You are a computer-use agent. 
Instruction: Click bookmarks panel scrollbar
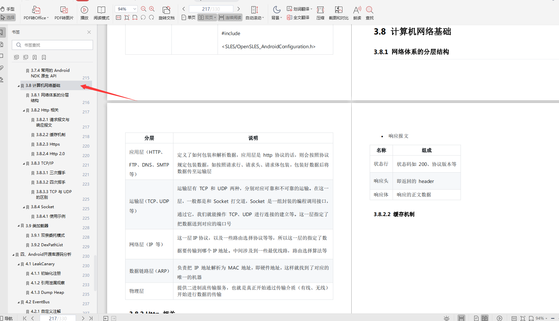pyautogui.click(x=95, y=273)
